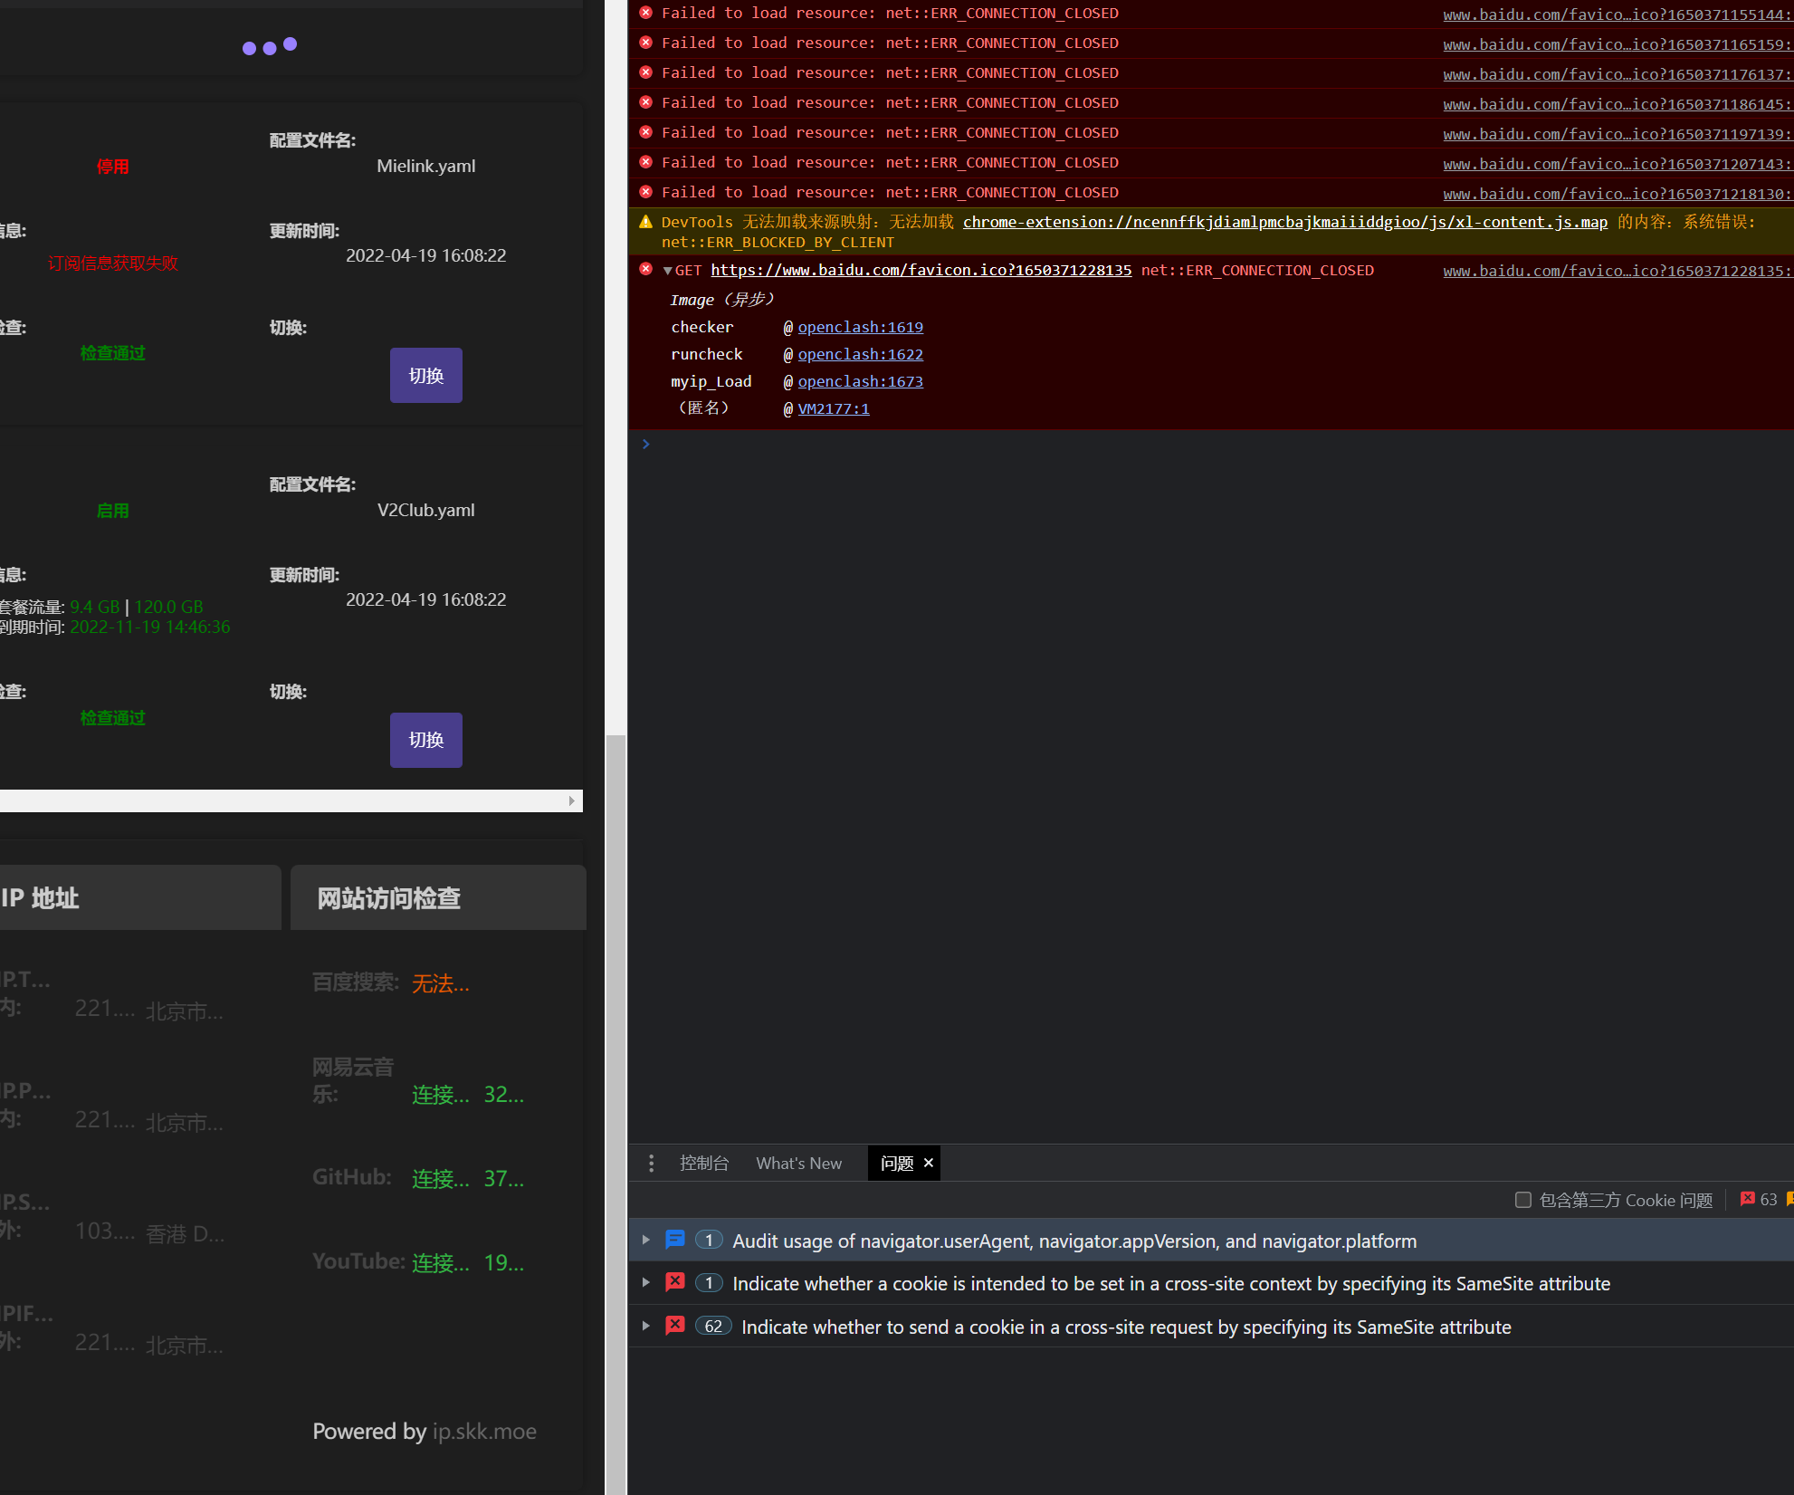Click the blue message icon beside the Audit issue
This screenshot has width=1794, height=1495.
coord(675,1240)
